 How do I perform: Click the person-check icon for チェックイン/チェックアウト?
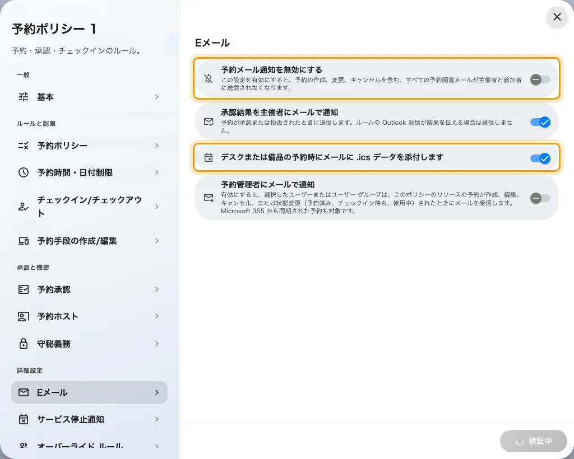pyautogui.click(x=24, y=207)
